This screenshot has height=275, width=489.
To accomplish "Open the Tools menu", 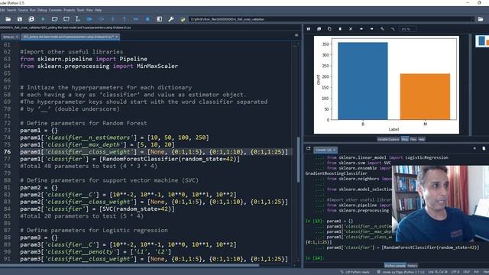I will coord(81,10).
